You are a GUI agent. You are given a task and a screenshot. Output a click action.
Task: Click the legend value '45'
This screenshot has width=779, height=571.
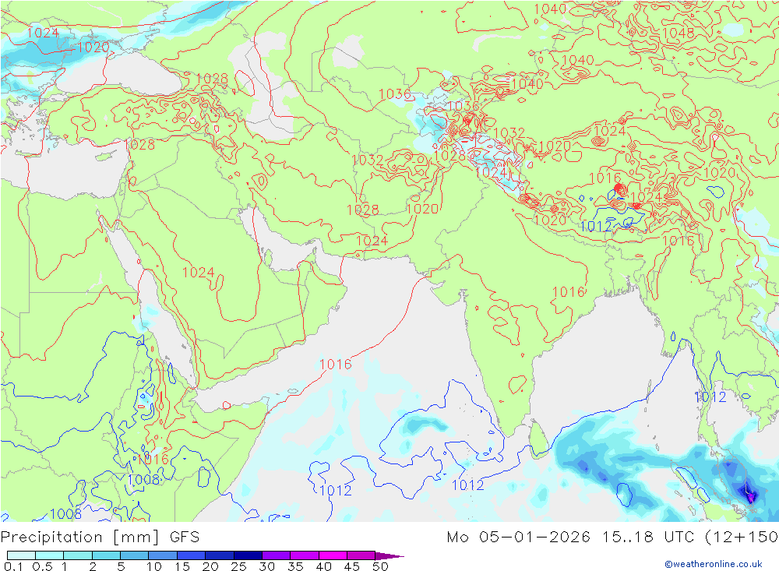pos(352,566)
